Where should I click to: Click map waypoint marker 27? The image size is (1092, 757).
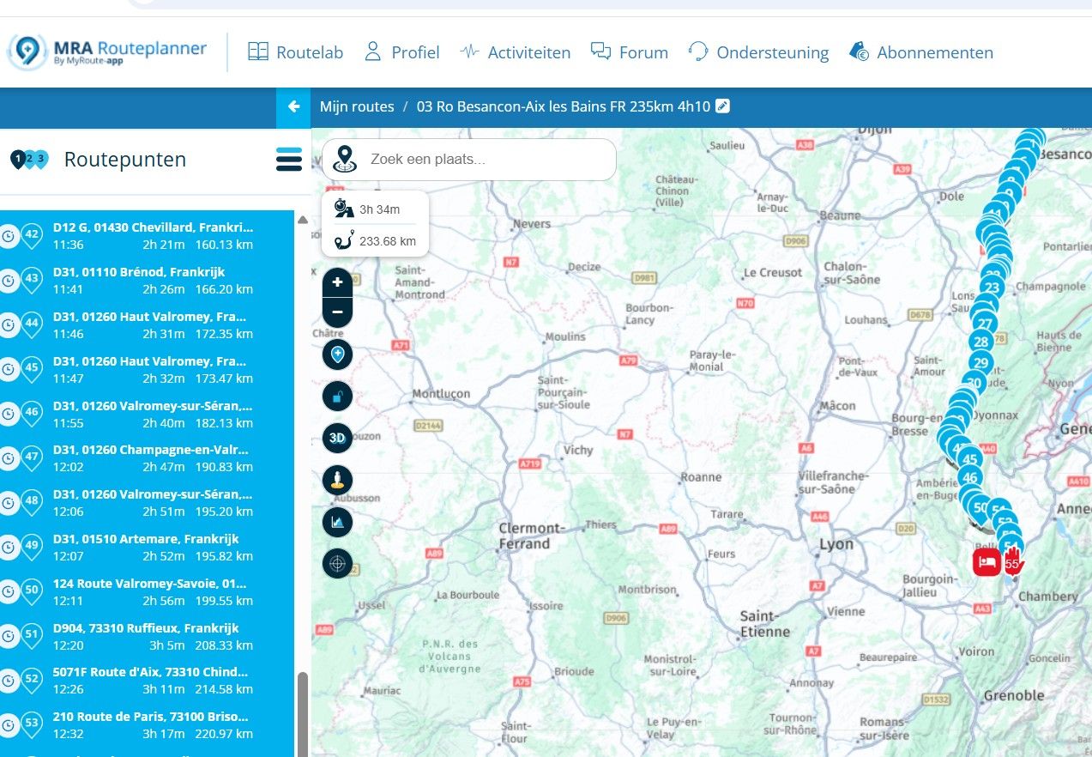click(x=985, y=324)
